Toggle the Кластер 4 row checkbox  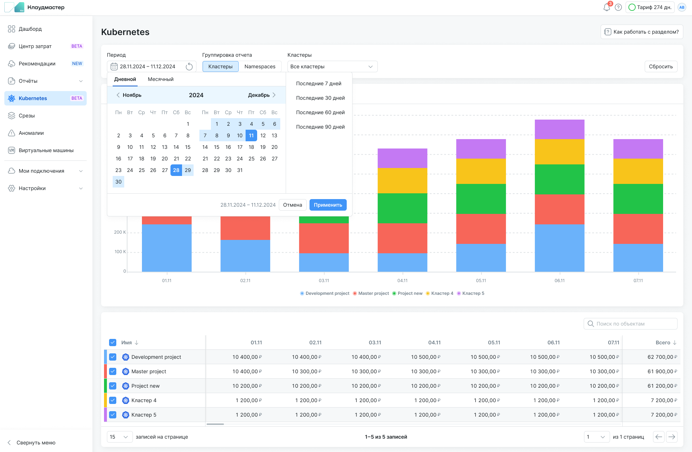pyautogui.click(x=113, y=400)
